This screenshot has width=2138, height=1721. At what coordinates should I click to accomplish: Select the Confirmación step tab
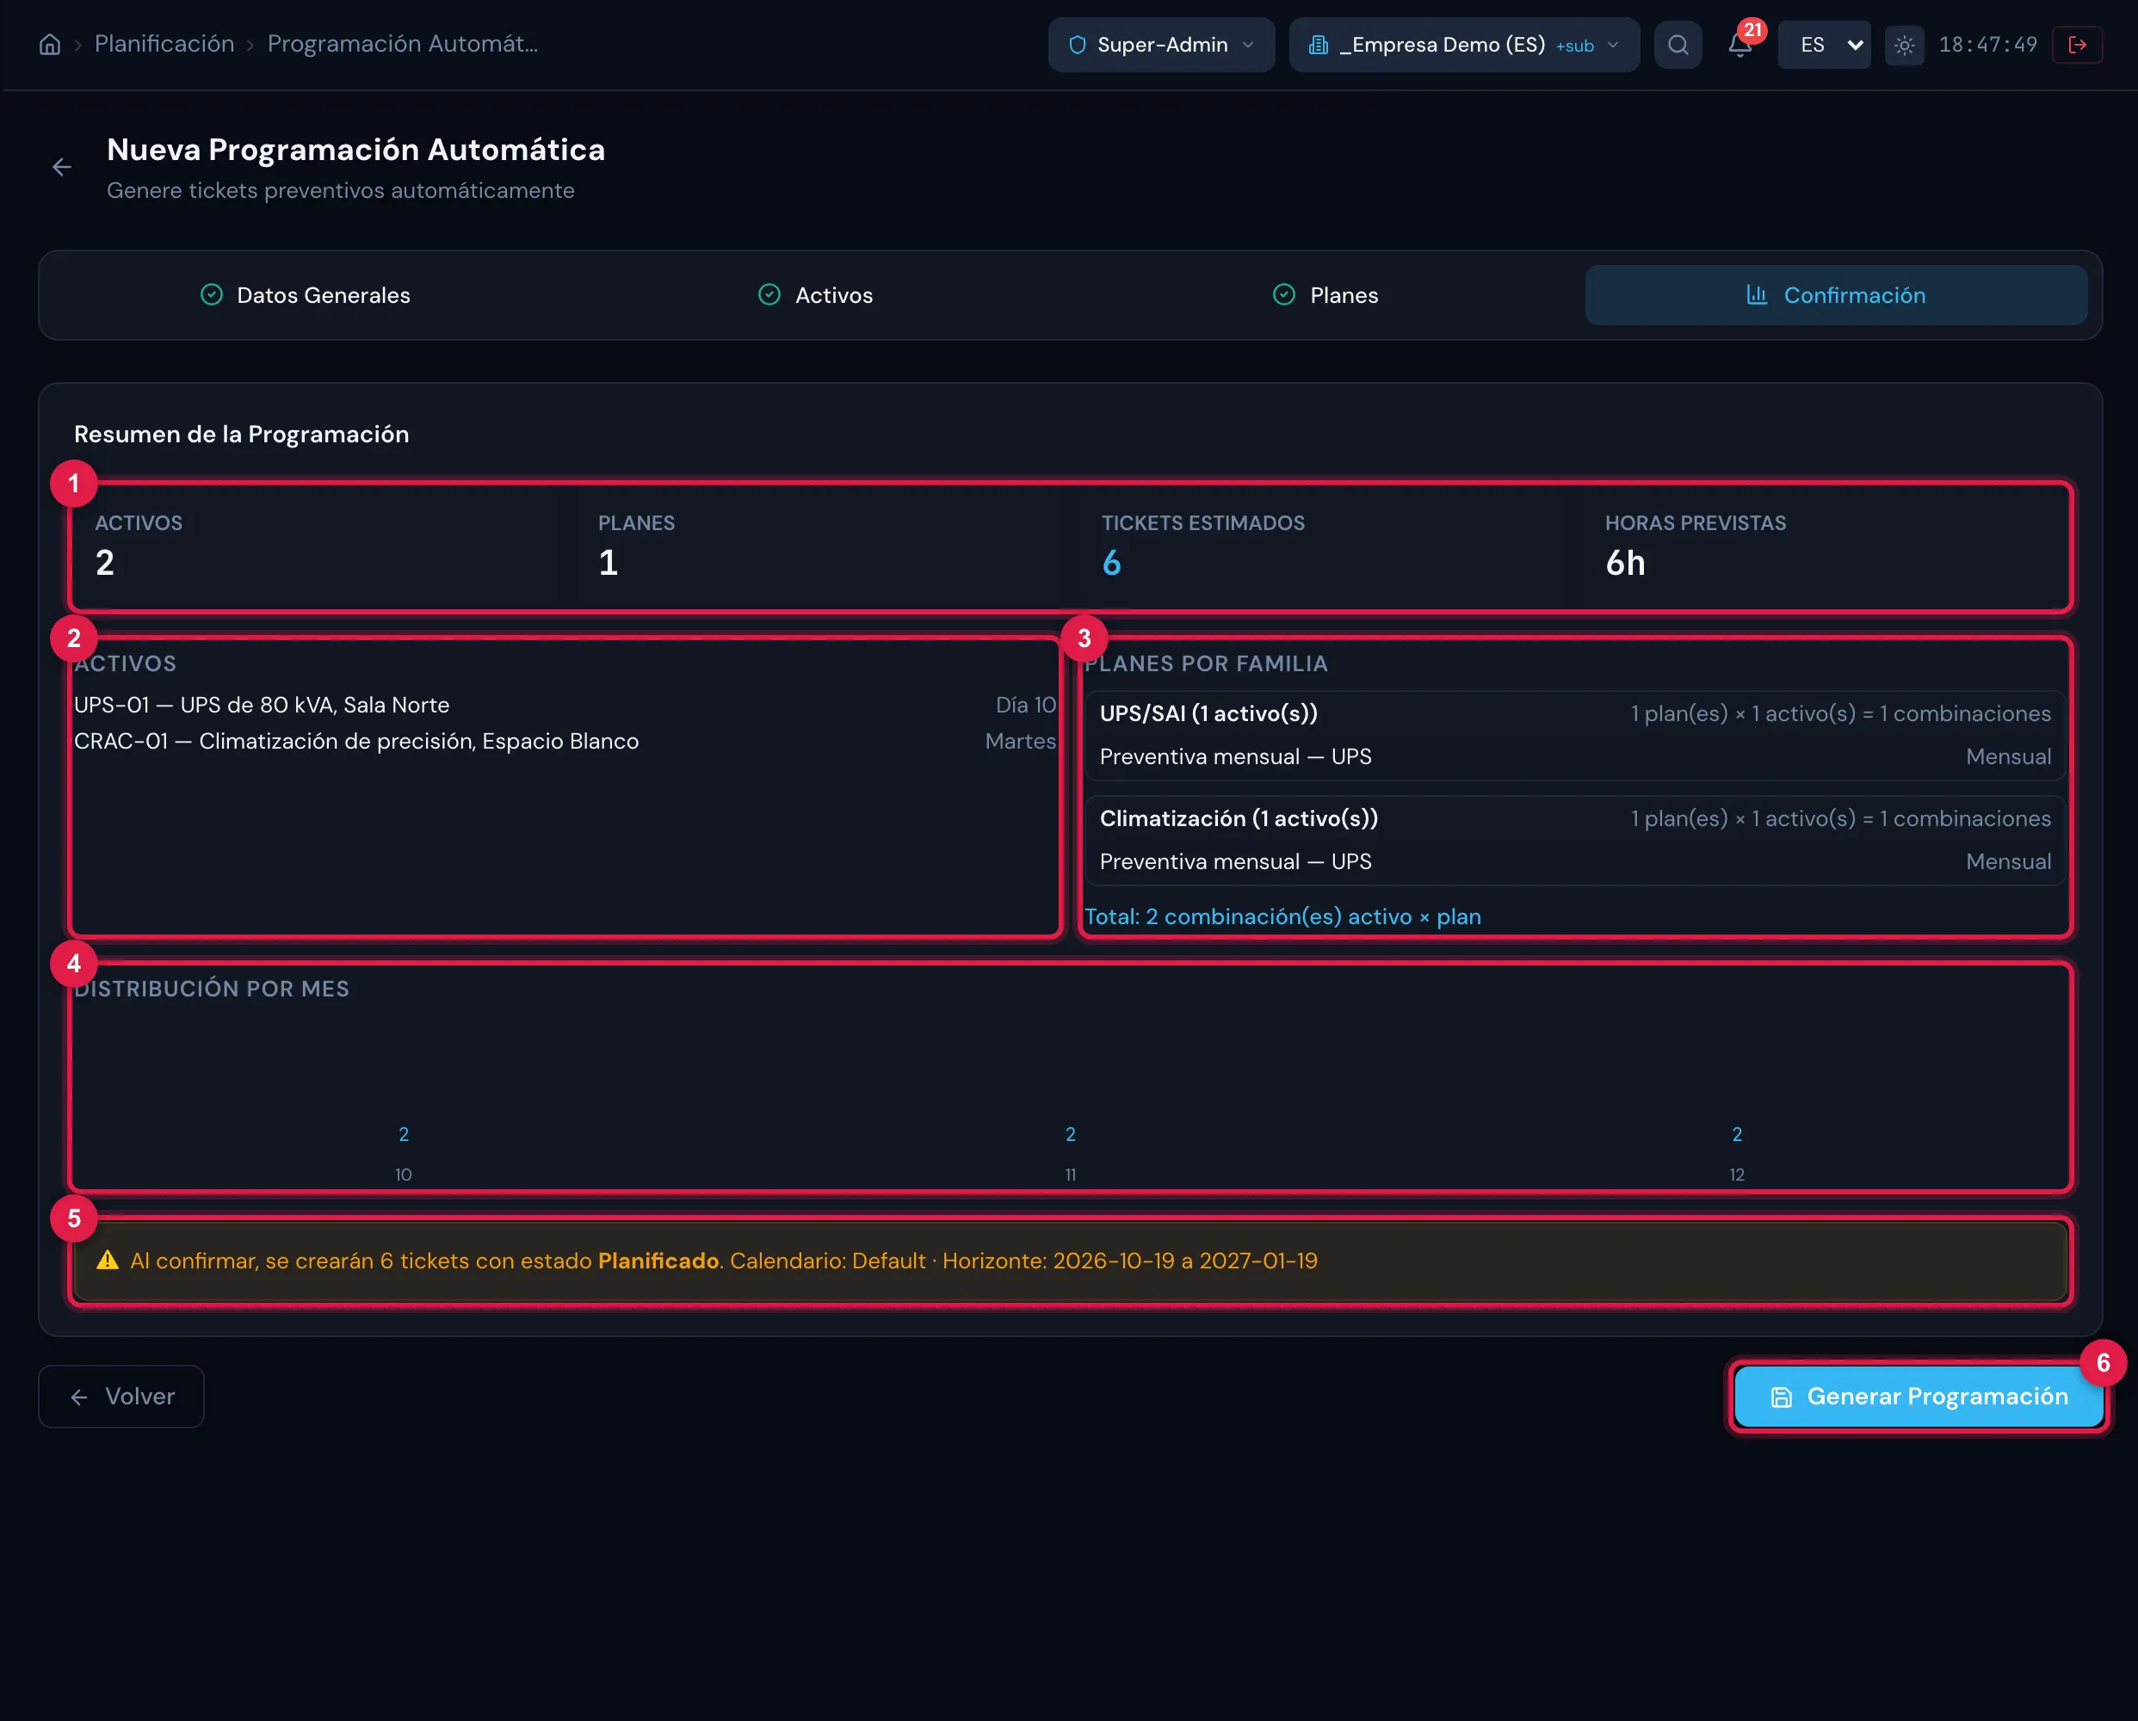pos(1836,295)
